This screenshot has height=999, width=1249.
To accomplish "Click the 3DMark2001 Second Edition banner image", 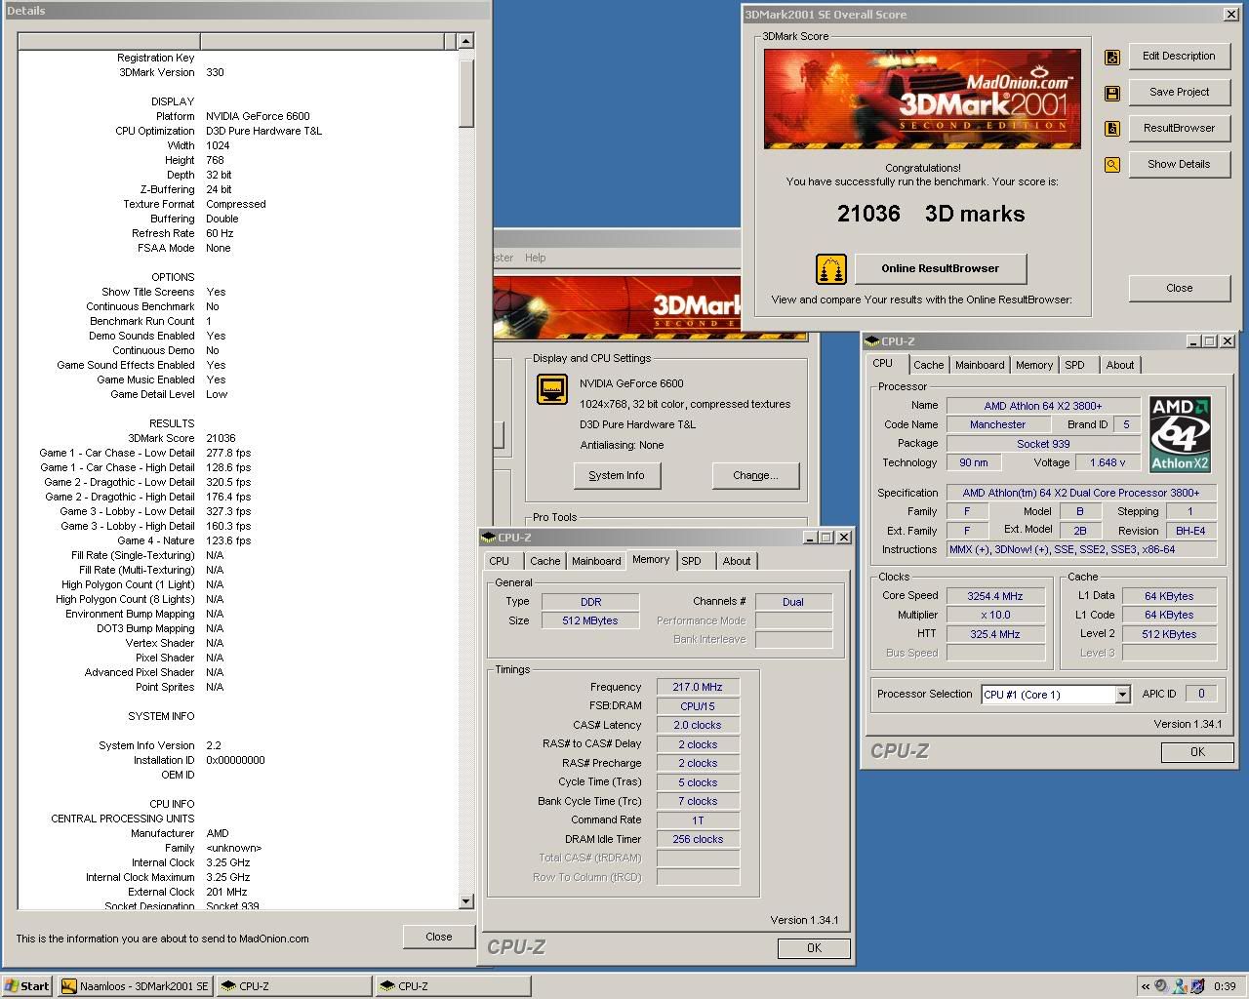I will 922,99.
